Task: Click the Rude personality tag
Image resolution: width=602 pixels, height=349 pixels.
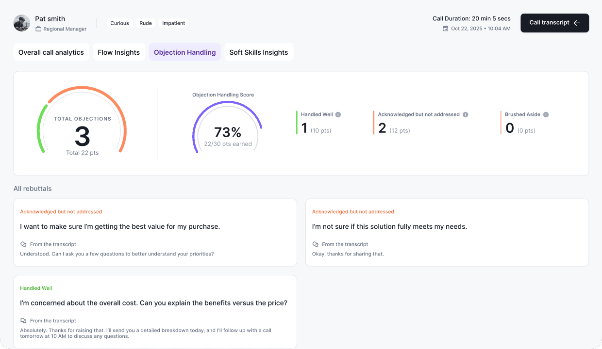Action: coord(146,23)
